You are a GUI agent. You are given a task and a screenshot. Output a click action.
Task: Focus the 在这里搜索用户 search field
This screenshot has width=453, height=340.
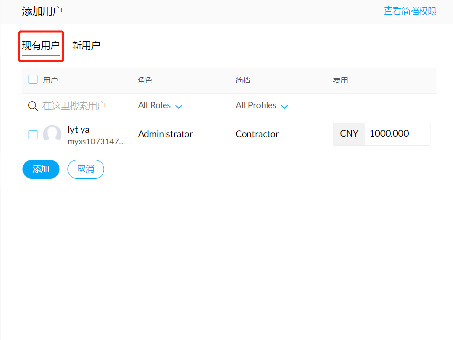(x=74, y=106)
